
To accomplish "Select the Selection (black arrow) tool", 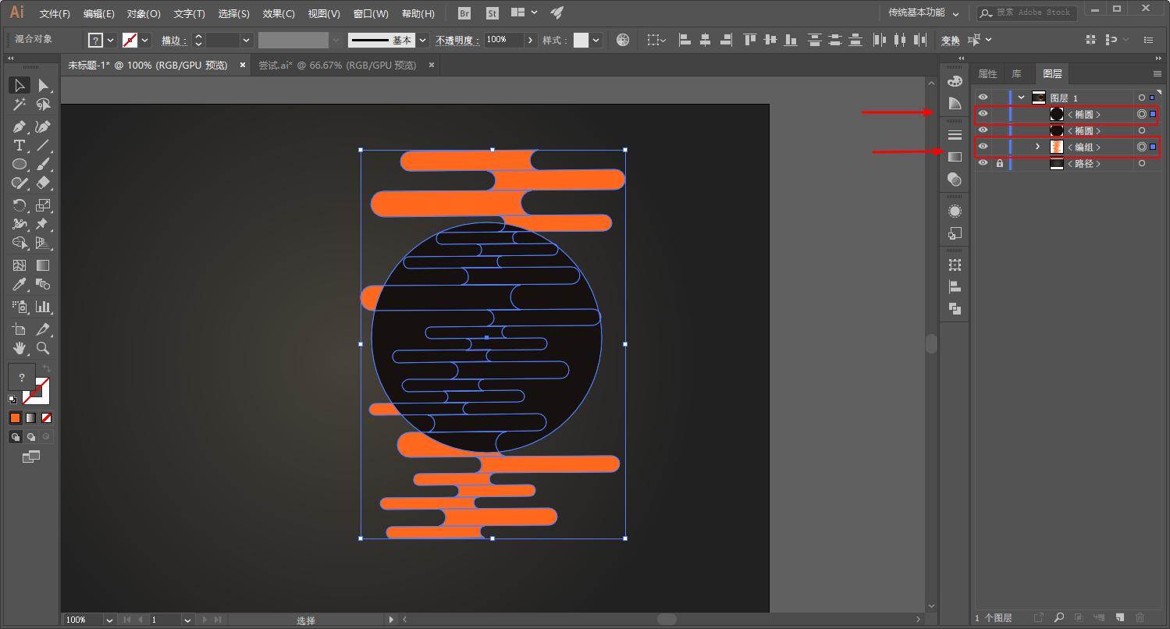I will click(x=20, y=85).
